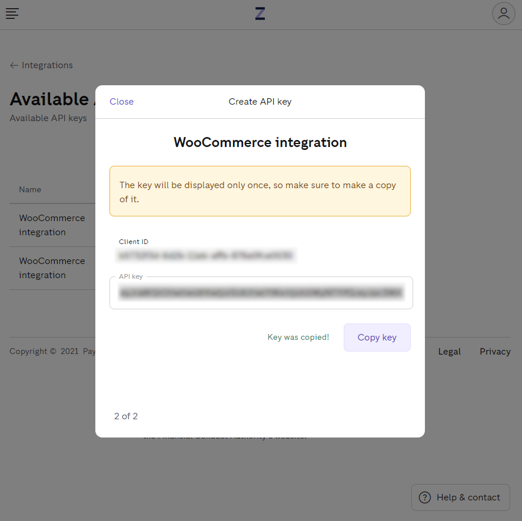522x521 pixels.
Task: Close the Create API key dialog
Action: [121, 101]
